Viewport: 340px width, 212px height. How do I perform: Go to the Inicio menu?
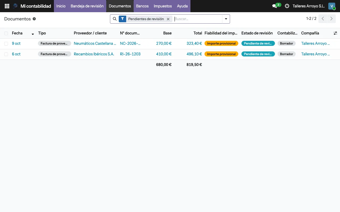point(61,6)
